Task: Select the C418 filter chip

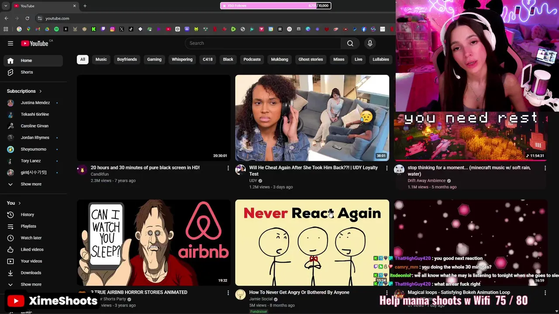Action: tap(207, 59)
